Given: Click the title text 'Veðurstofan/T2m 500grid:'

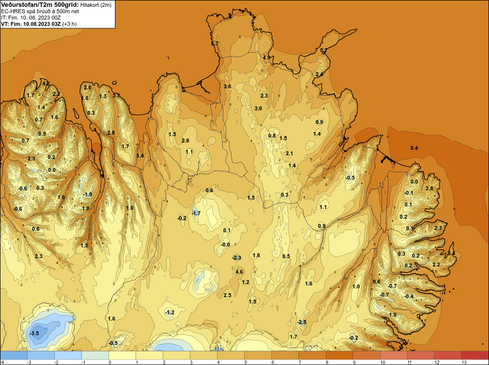Looking at the screenshot, I should click(40, 4).
